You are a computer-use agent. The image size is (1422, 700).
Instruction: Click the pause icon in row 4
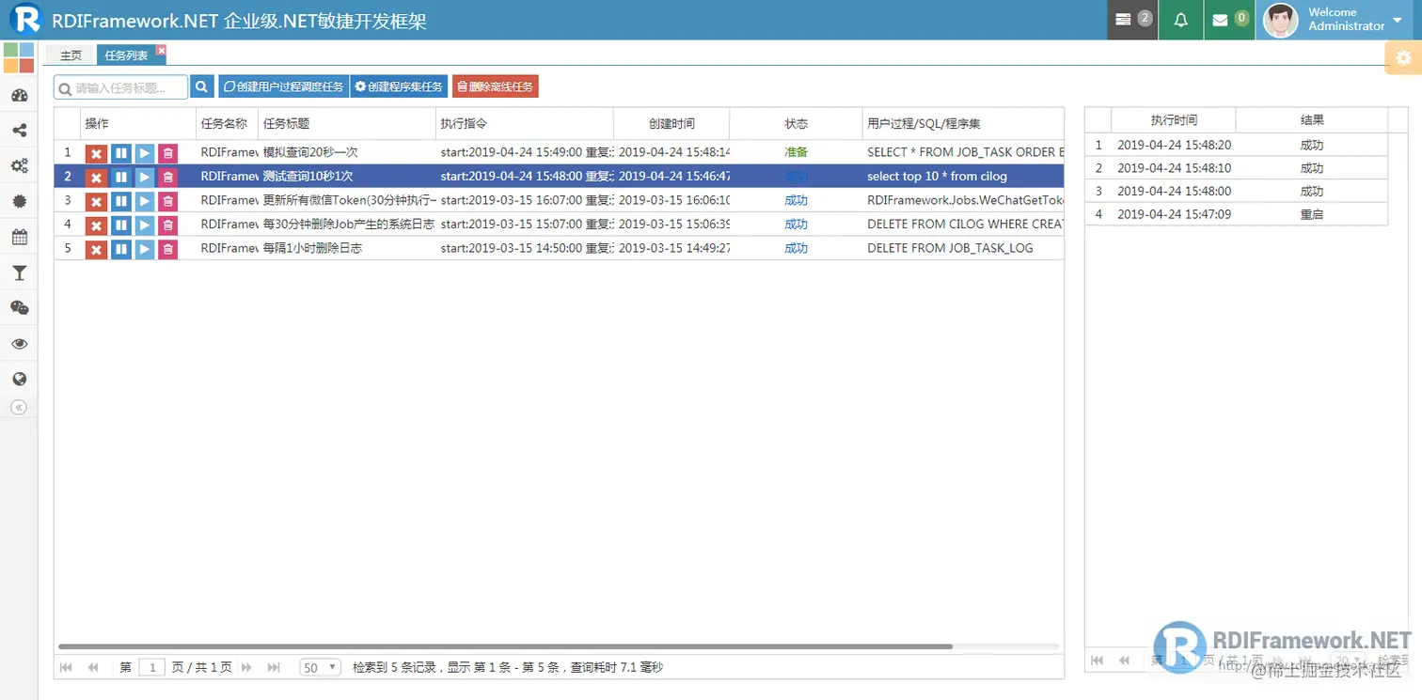click(x=121, y=226)
